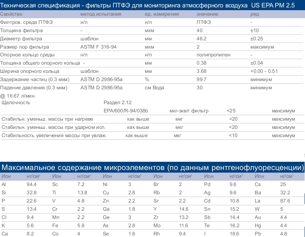Click the 'Опорное кольцо среды' row label
Screen dimensions: 305x237
pos(27,55)
